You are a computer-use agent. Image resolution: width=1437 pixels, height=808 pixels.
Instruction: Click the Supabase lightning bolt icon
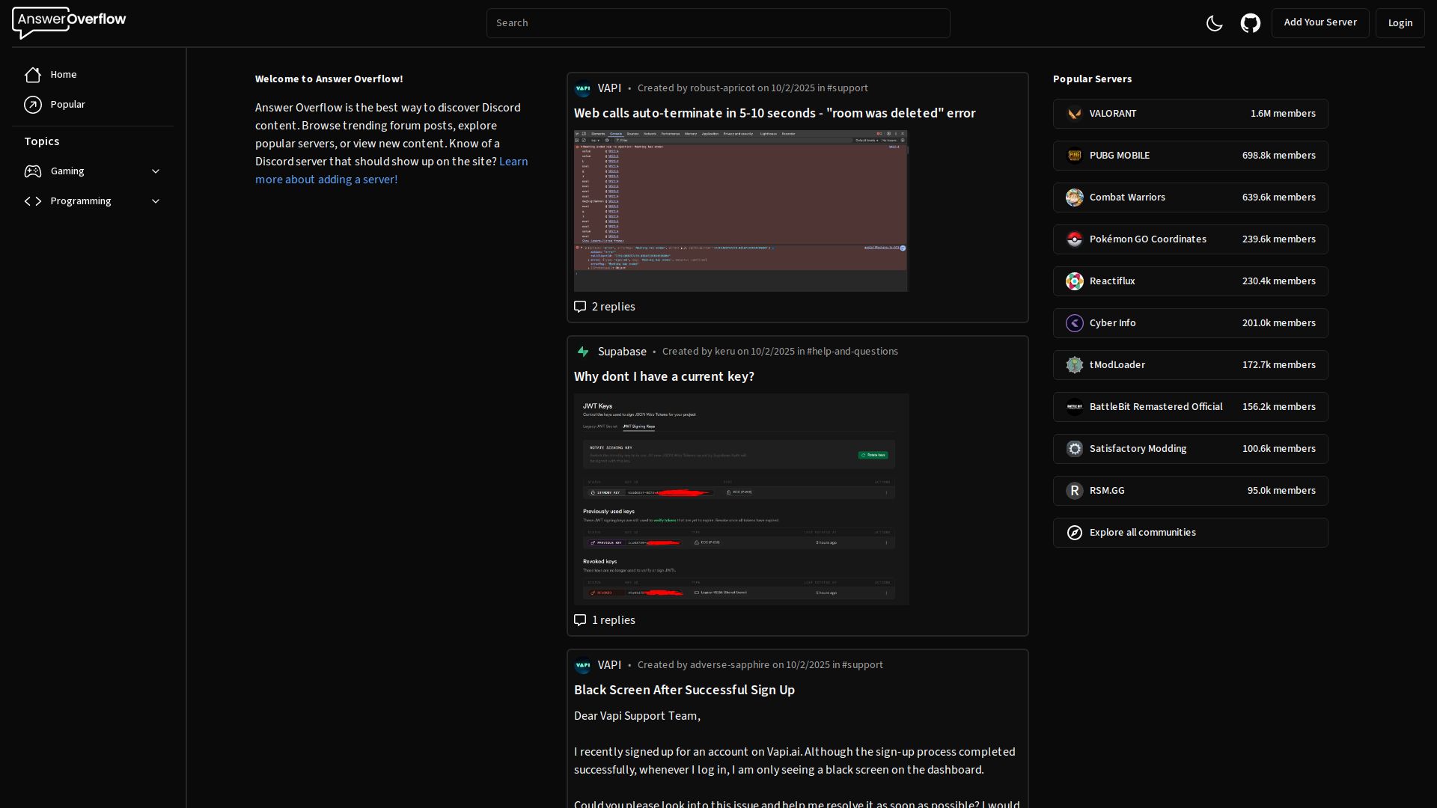point(583,352)
